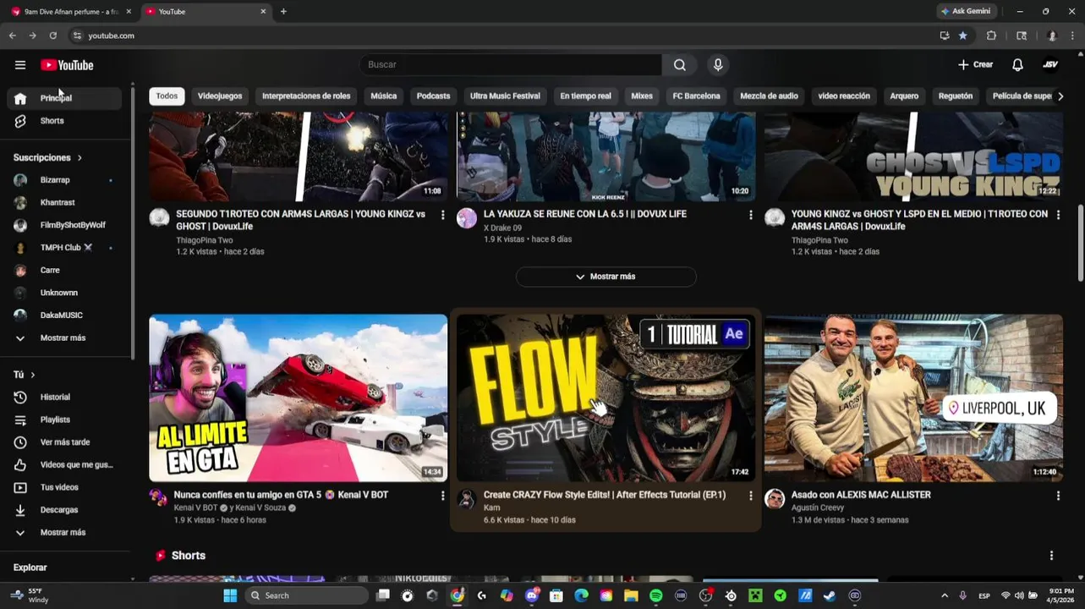Open Khantrast subscription channel
The width and height of the screenshot is (1085, 609).
(x=64, y=203)
